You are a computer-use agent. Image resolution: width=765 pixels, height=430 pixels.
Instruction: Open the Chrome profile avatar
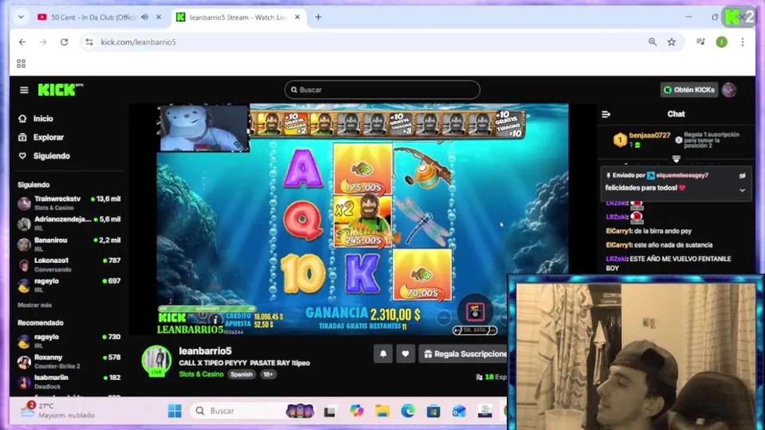722,42
